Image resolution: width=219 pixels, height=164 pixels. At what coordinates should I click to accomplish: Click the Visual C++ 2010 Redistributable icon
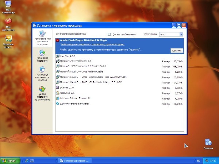point(58,82)
